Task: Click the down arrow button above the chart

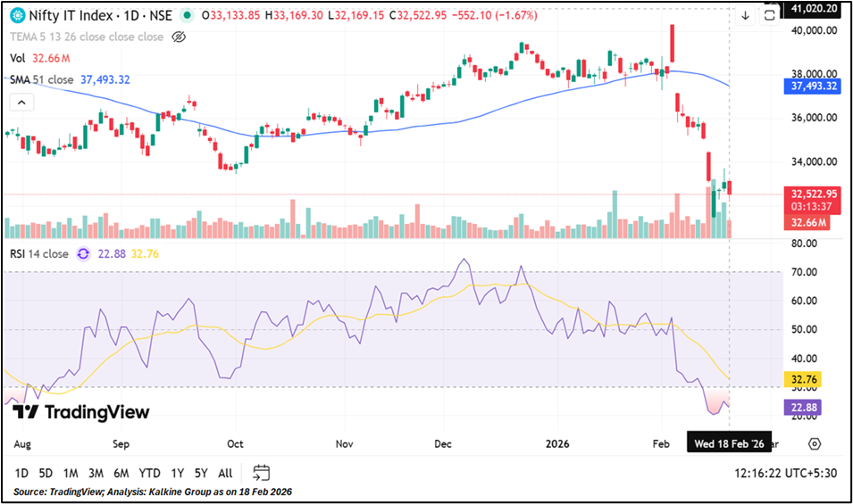Action: point(745,15)
